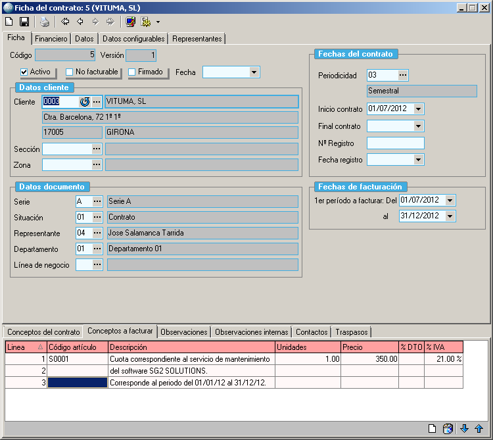Screen dimensions: 493x440
Task: Go to the last record arrow
Action: pos(110,22)
